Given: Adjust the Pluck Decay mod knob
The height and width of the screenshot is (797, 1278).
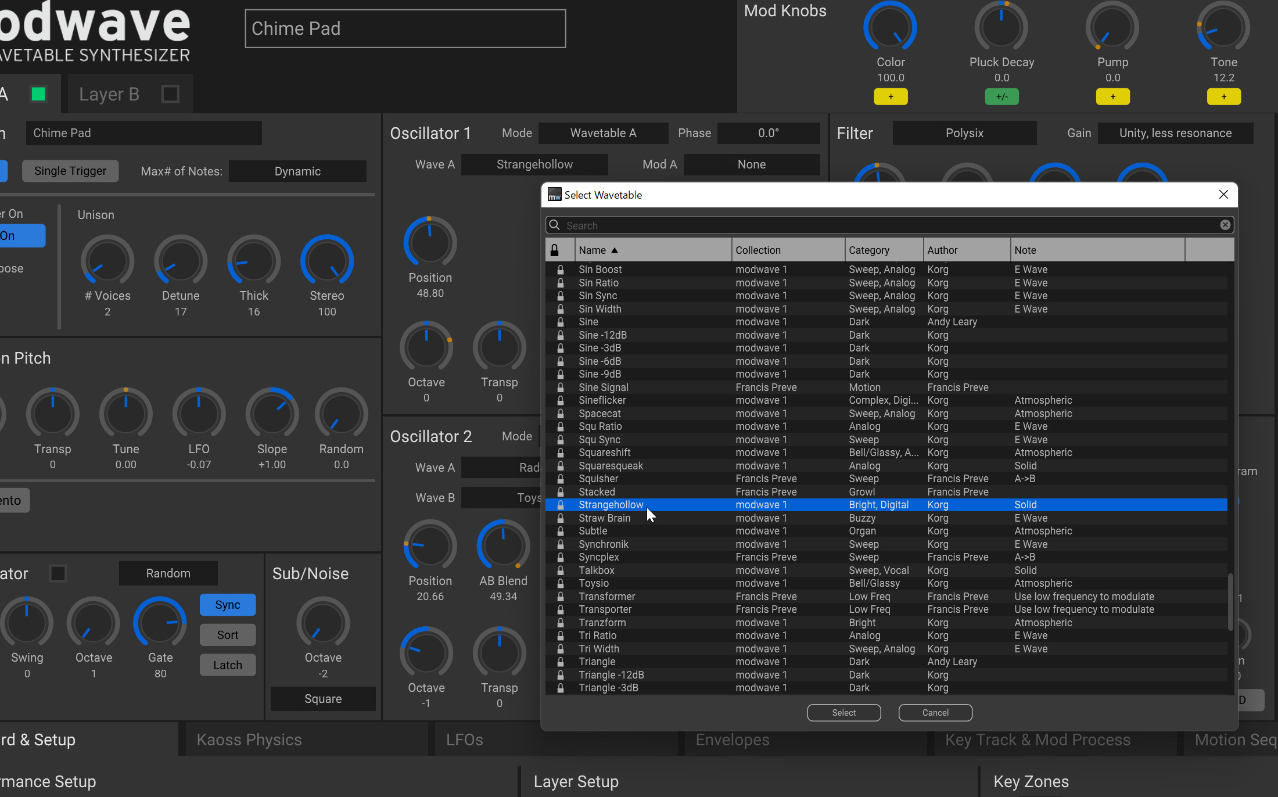Looking at the screenshot, I should coord(1001,27).
